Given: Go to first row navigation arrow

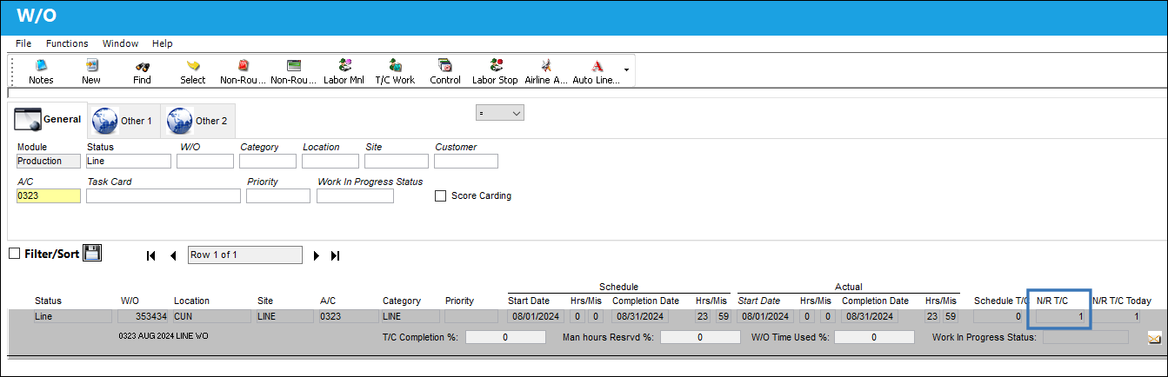Looking at the screenshot, I should click(x=151, y=255).
